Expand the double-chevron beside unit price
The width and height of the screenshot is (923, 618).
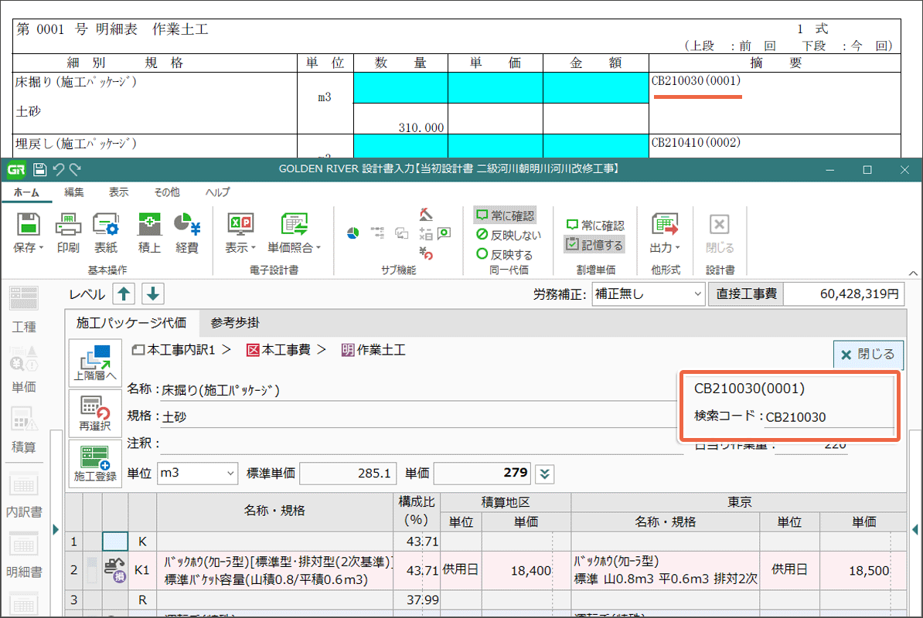(x=545, y=474)
